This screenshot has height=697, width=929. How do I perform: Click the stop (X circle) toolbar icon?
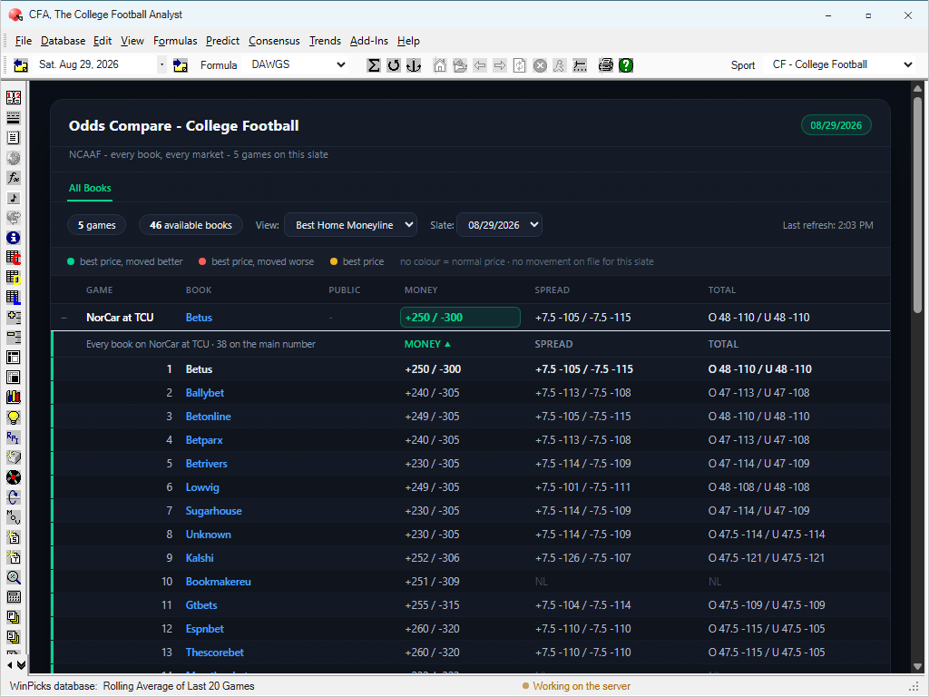pos(540,65)
